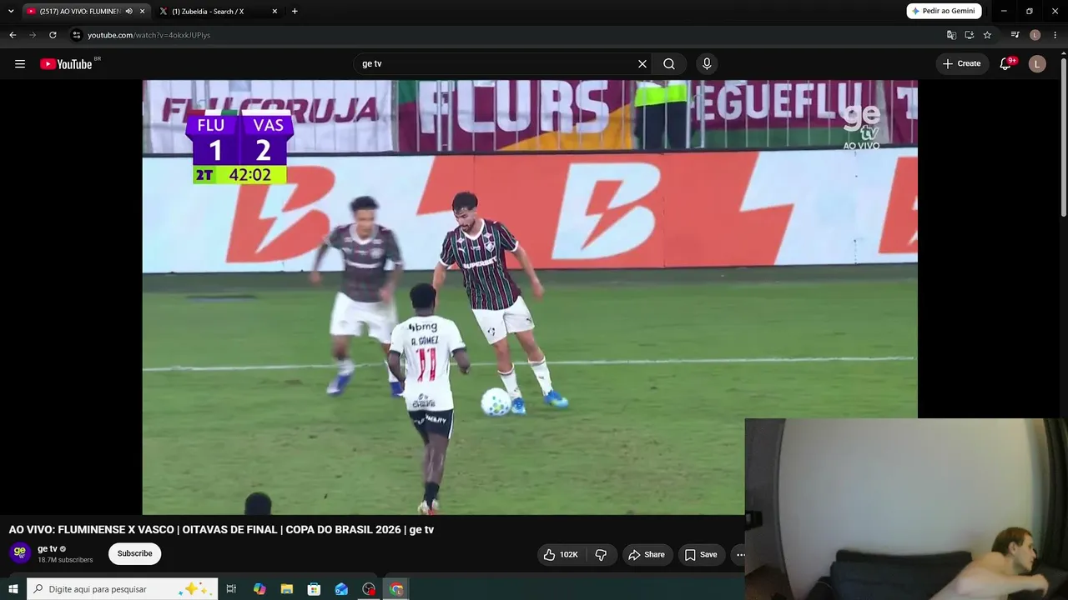The height and width of the screenshot is (600, 1068).
Task: Open Chrome media controls icon
Action: coord(1015,35)
